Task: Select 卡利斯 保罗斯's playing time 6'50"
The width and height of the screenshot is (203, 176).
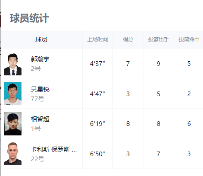Action: click(98, 154)
